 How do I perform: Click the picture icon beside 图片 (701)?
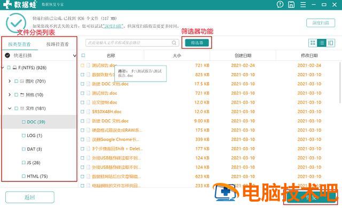pos(22,81)
